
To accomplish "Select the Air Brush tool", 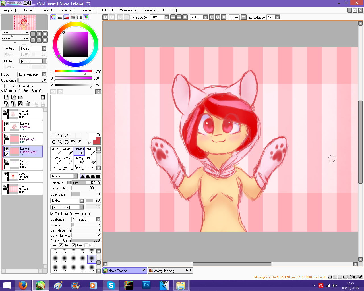I will pyautogui.click(x=79, y=151).
